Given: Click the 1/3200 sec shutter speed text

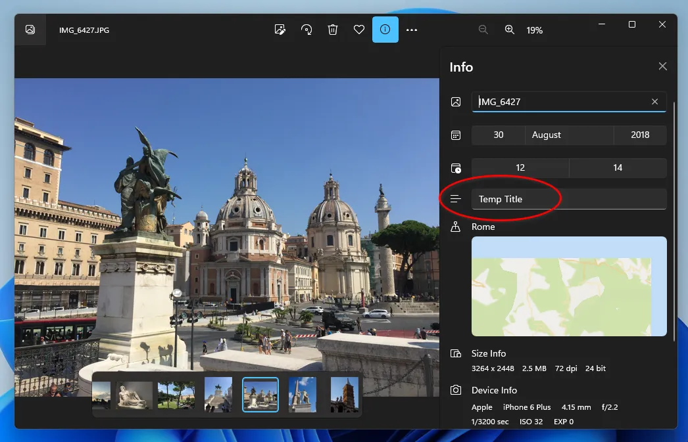Looking at the screenshot, I should point(489,422).
